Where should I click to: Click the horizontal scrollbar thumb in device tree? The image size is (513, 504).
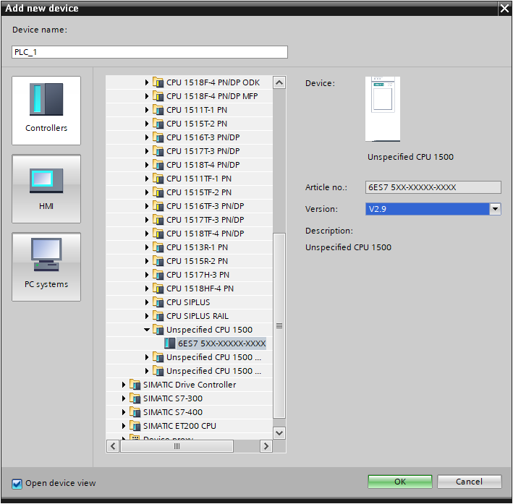point(177,445)
